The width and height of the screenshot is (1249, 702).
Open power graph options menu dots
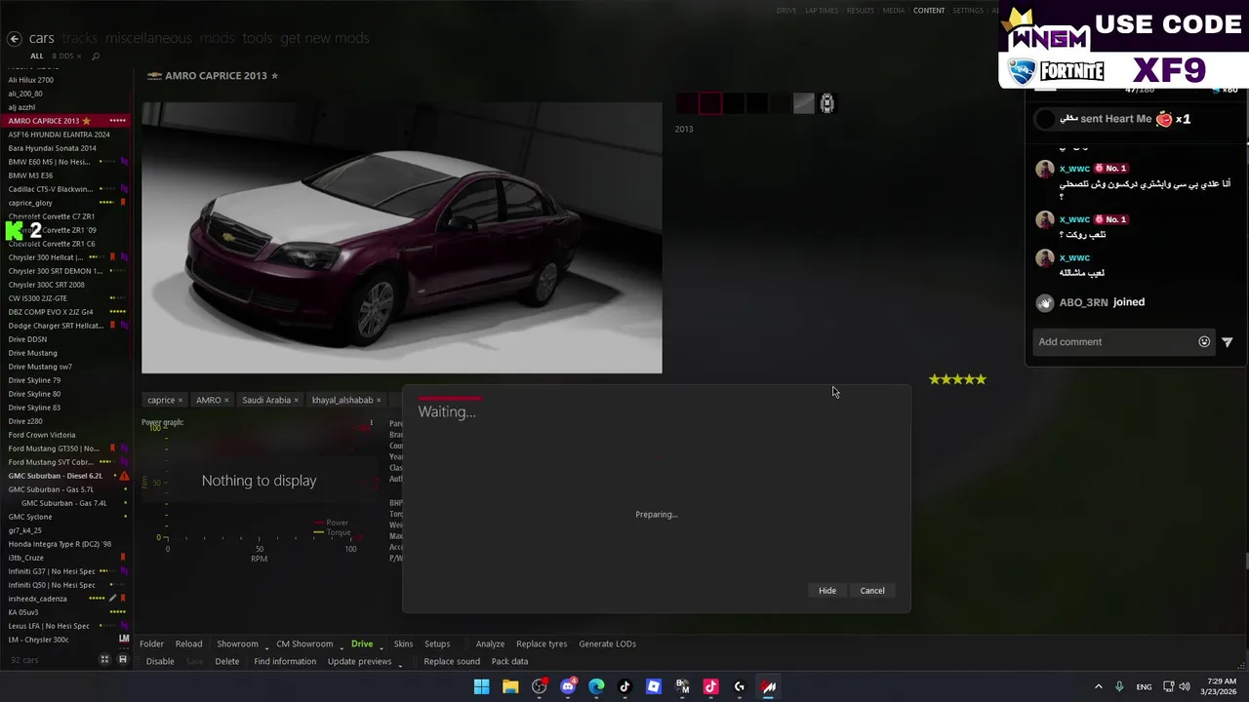[x=371, y=423]
